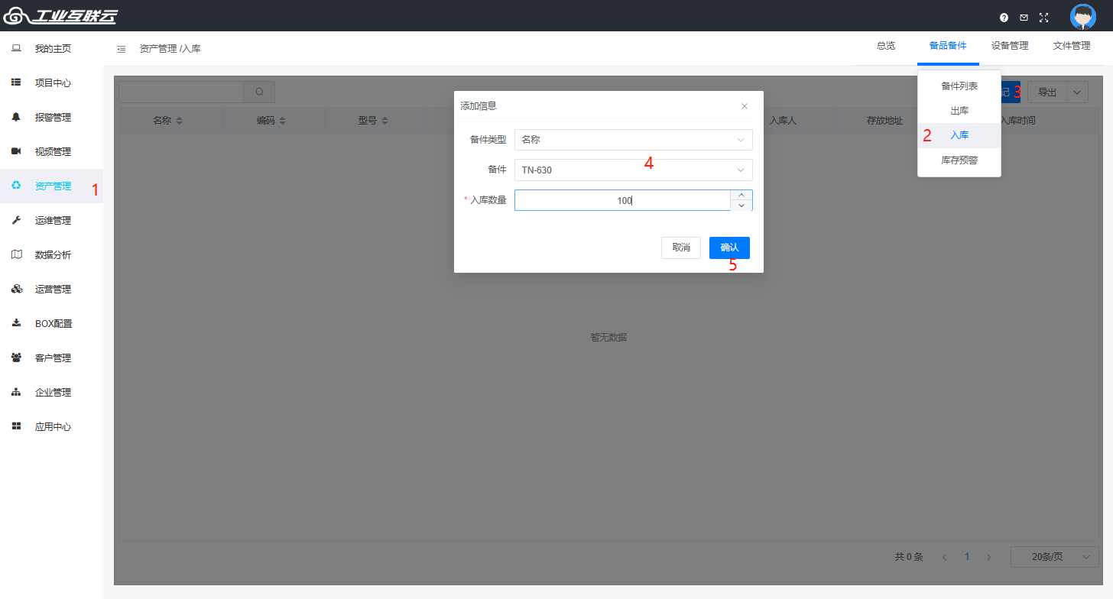Click the 确认 button
This screenshot has height=599, width=1113.
coord(729,248)
